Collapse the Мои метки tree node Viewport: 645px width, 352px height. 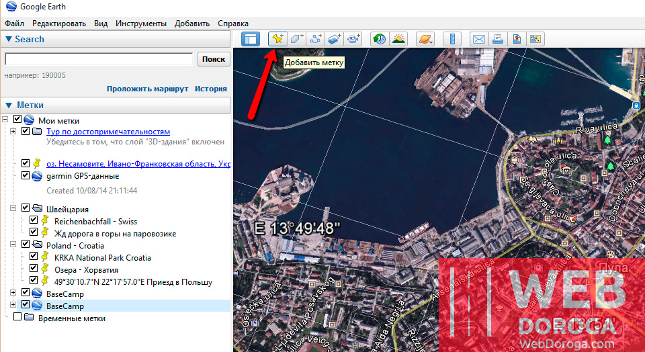click(x=5, y=120)
